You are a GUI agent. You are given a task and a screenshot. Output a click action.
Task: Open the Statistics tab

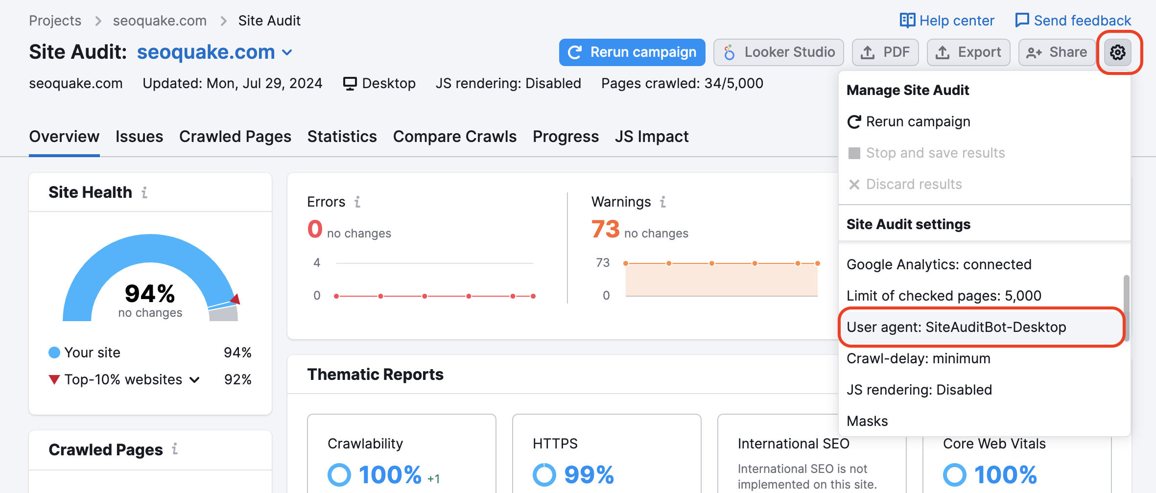click(x=342, y=137)
